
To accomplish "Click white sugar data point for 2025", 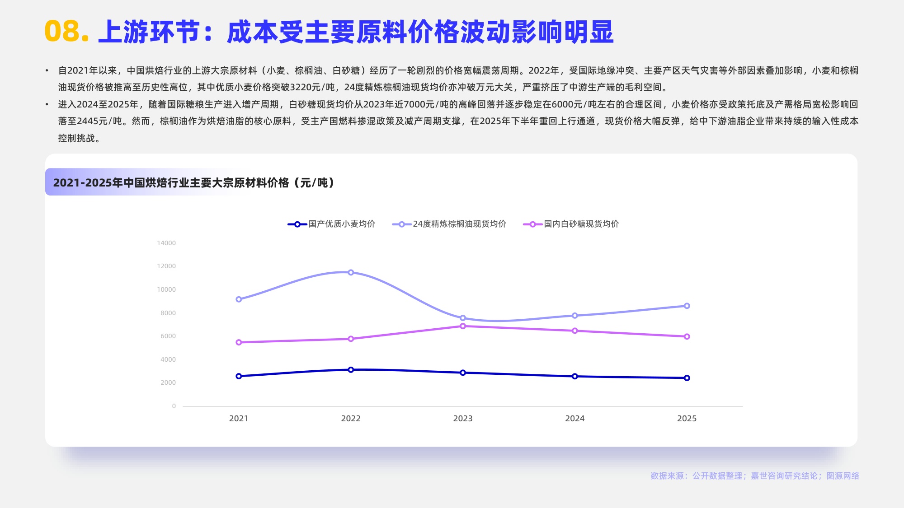I will point(687,336).
